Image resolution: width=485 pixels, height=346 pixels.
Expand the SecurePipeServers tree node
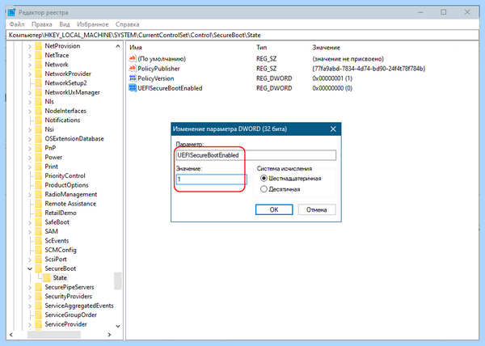click(30, 288)
